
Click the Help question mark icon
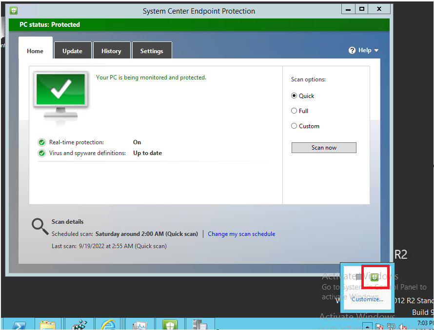(x=353, y=50)
